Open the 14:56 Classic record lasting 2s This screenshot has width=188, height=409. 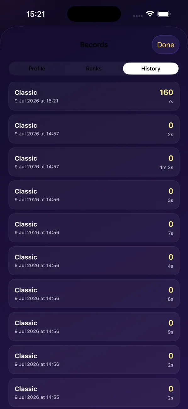94,360
